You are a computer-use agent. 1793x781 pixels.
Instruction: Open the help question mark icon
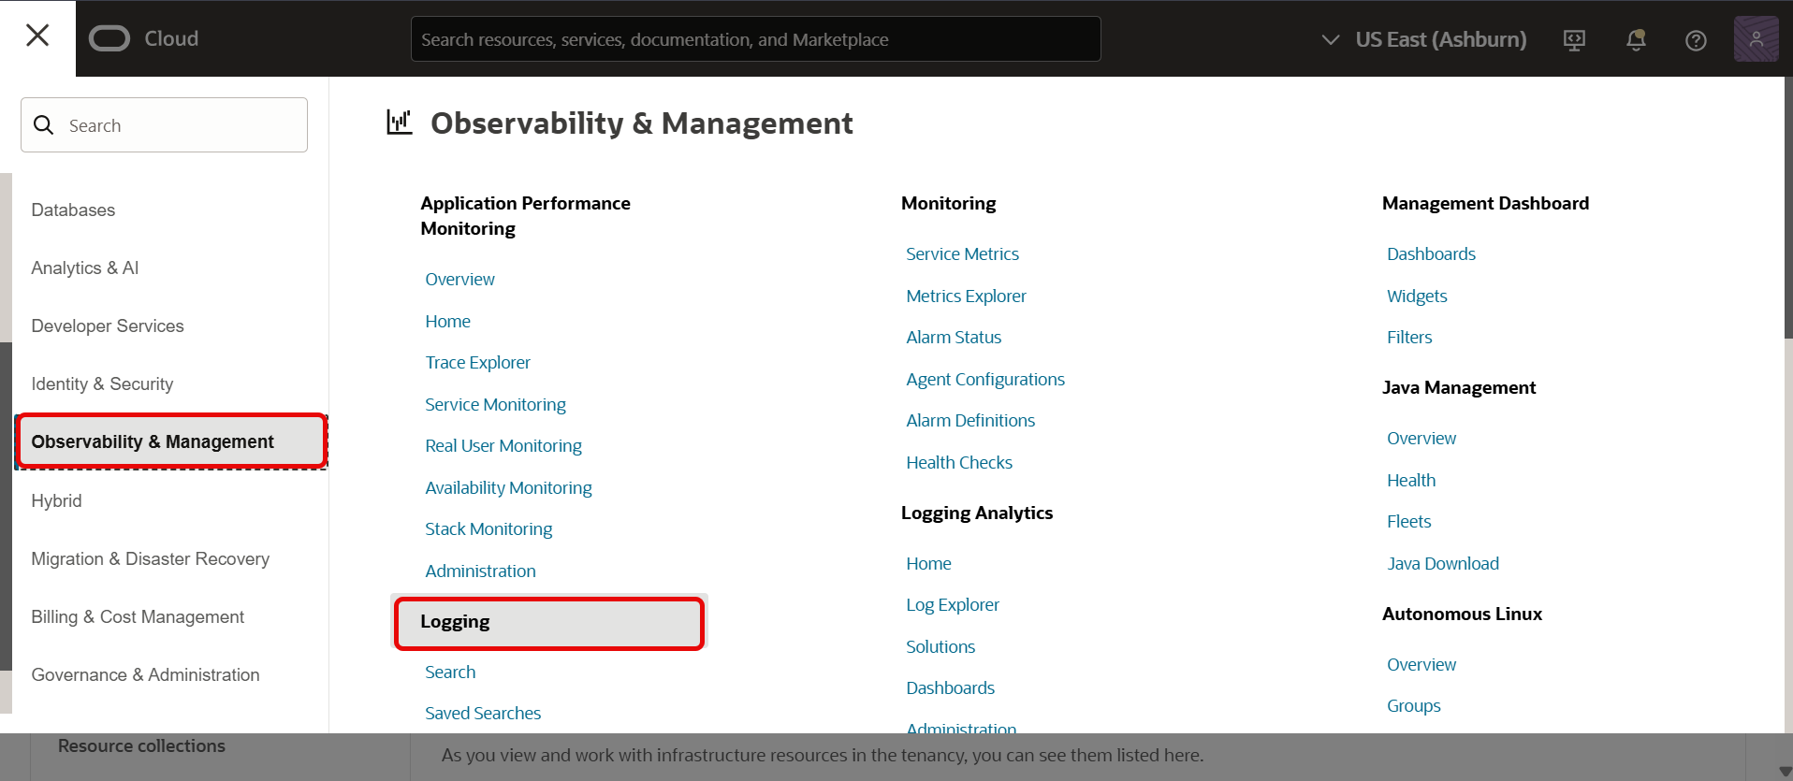pyautogui.click(x=1696, y=40)
